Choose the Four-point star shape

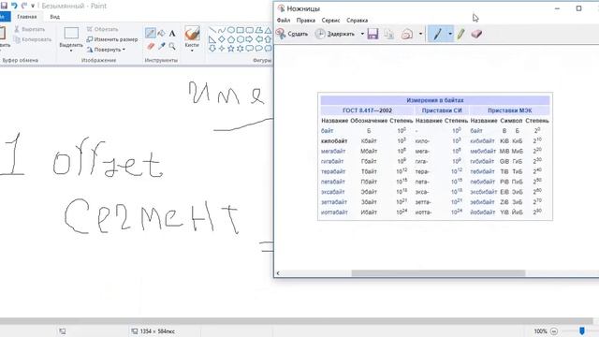pos(222,48)
